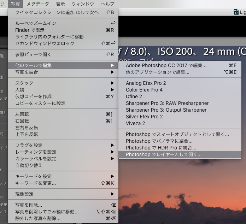Choose クイックコレクションに追加 にして次へ
The height and width of the screenshot is (224, 246).
(x=63, y=12)
